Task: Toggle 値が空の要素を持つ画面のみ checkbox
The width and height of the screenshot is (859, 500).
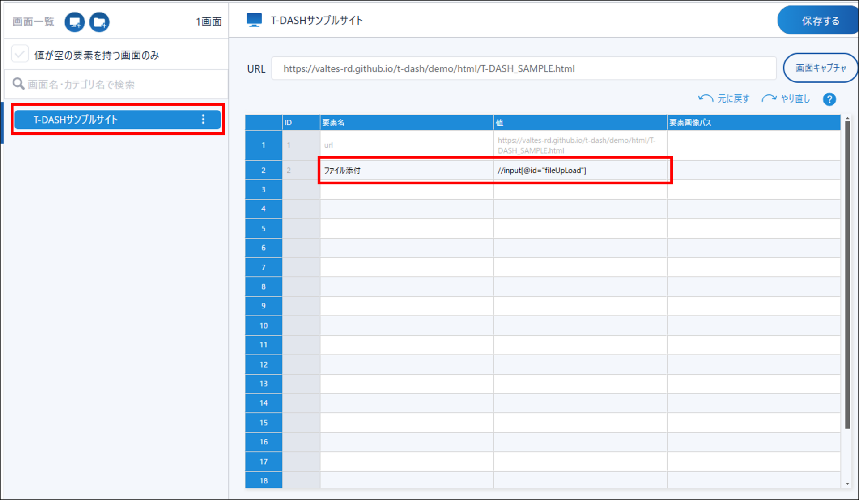Action: [20, 55]
